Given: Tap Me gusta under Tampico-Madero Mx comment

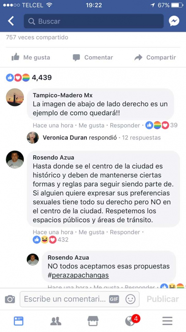Looking at the screenshot, I should pos(91,125).
